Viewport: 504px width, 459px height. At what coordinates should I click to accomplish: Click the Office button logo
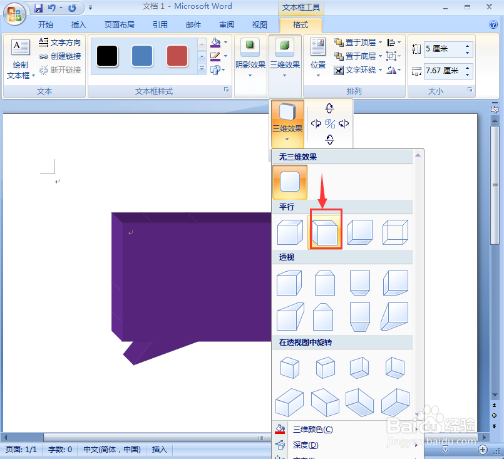pos(14,14)
